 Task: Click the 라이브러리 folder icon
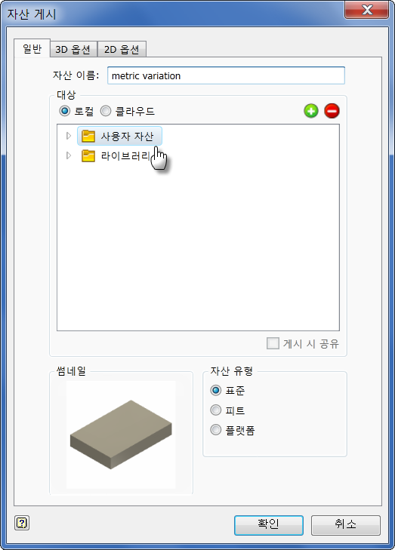88,155
